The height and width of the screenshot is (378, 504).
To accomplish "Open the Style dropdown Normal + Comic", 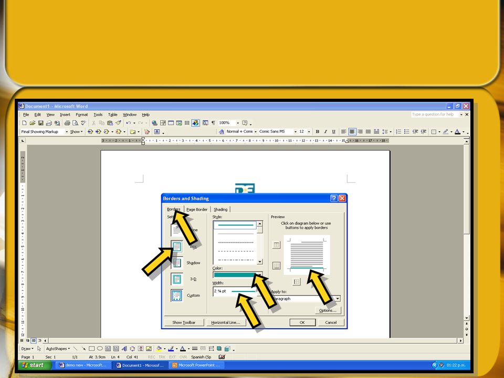I will [256, 132].
